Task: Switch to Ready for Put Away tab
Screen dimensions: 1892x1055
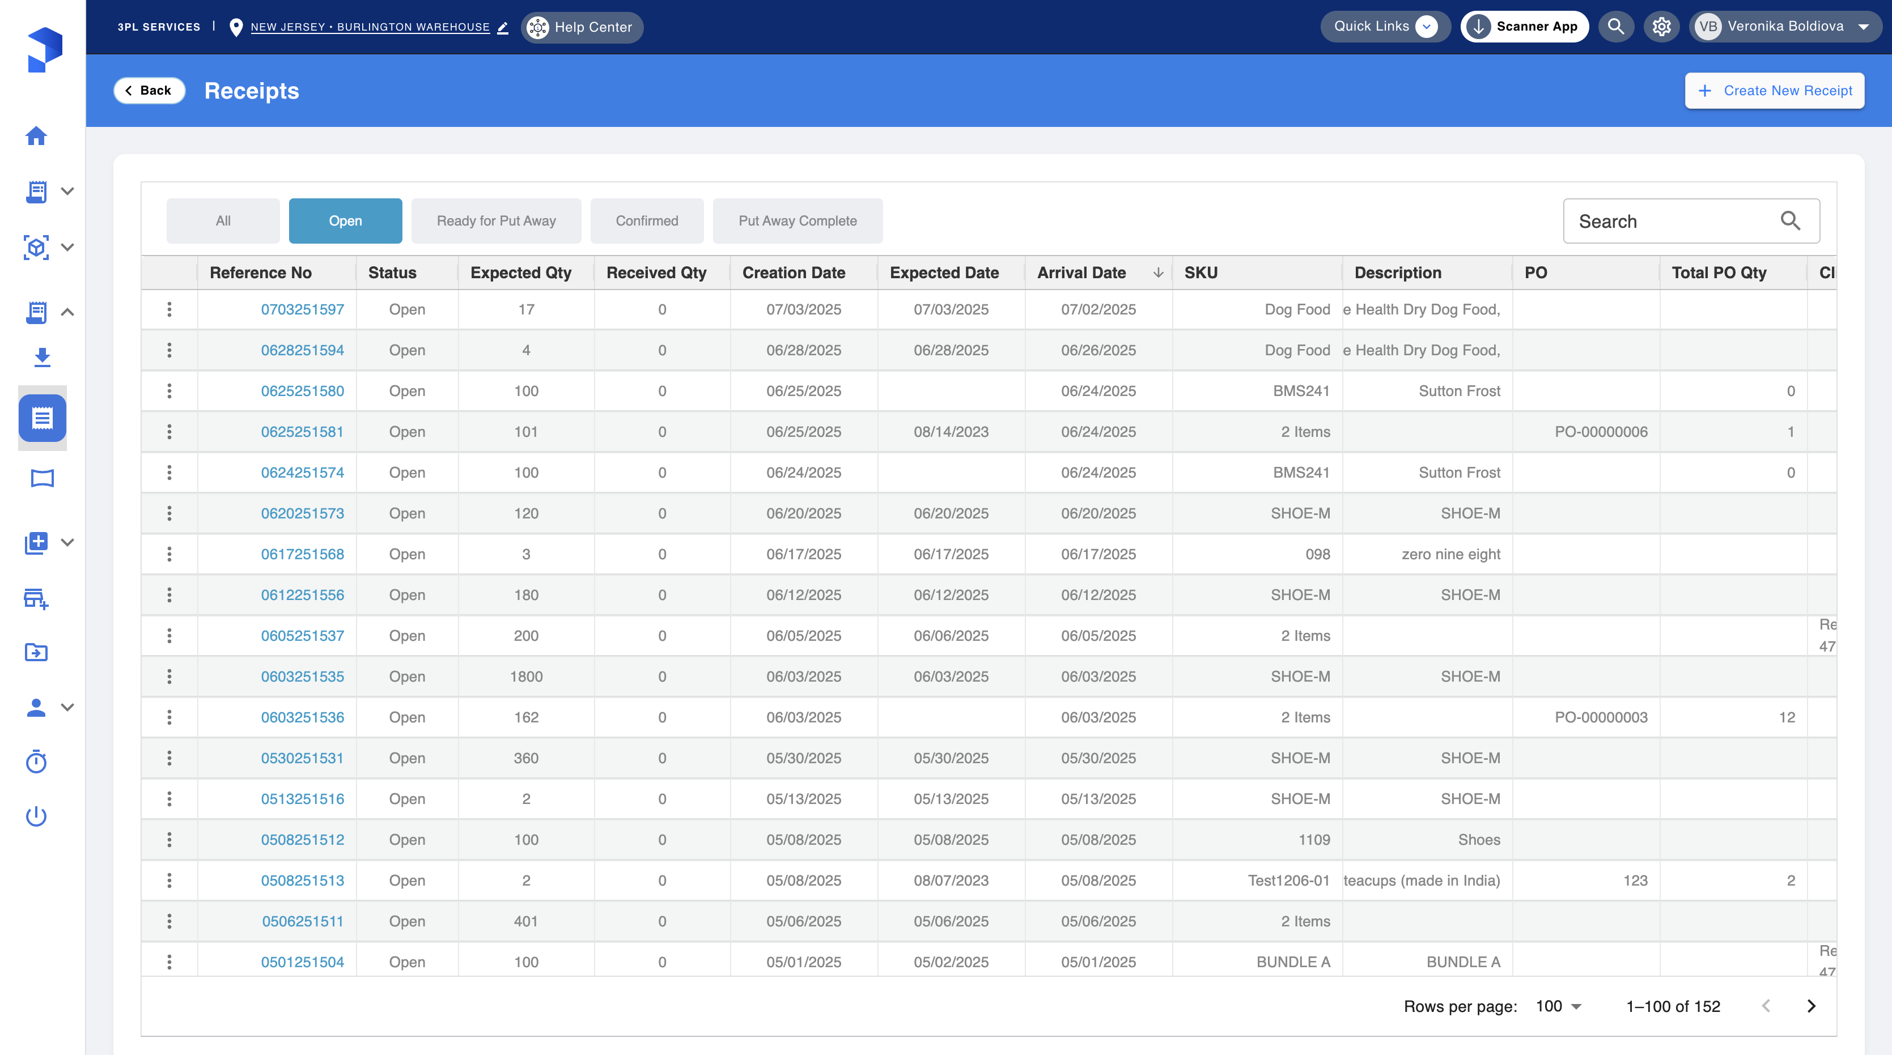Action: [x=496, y=221]
